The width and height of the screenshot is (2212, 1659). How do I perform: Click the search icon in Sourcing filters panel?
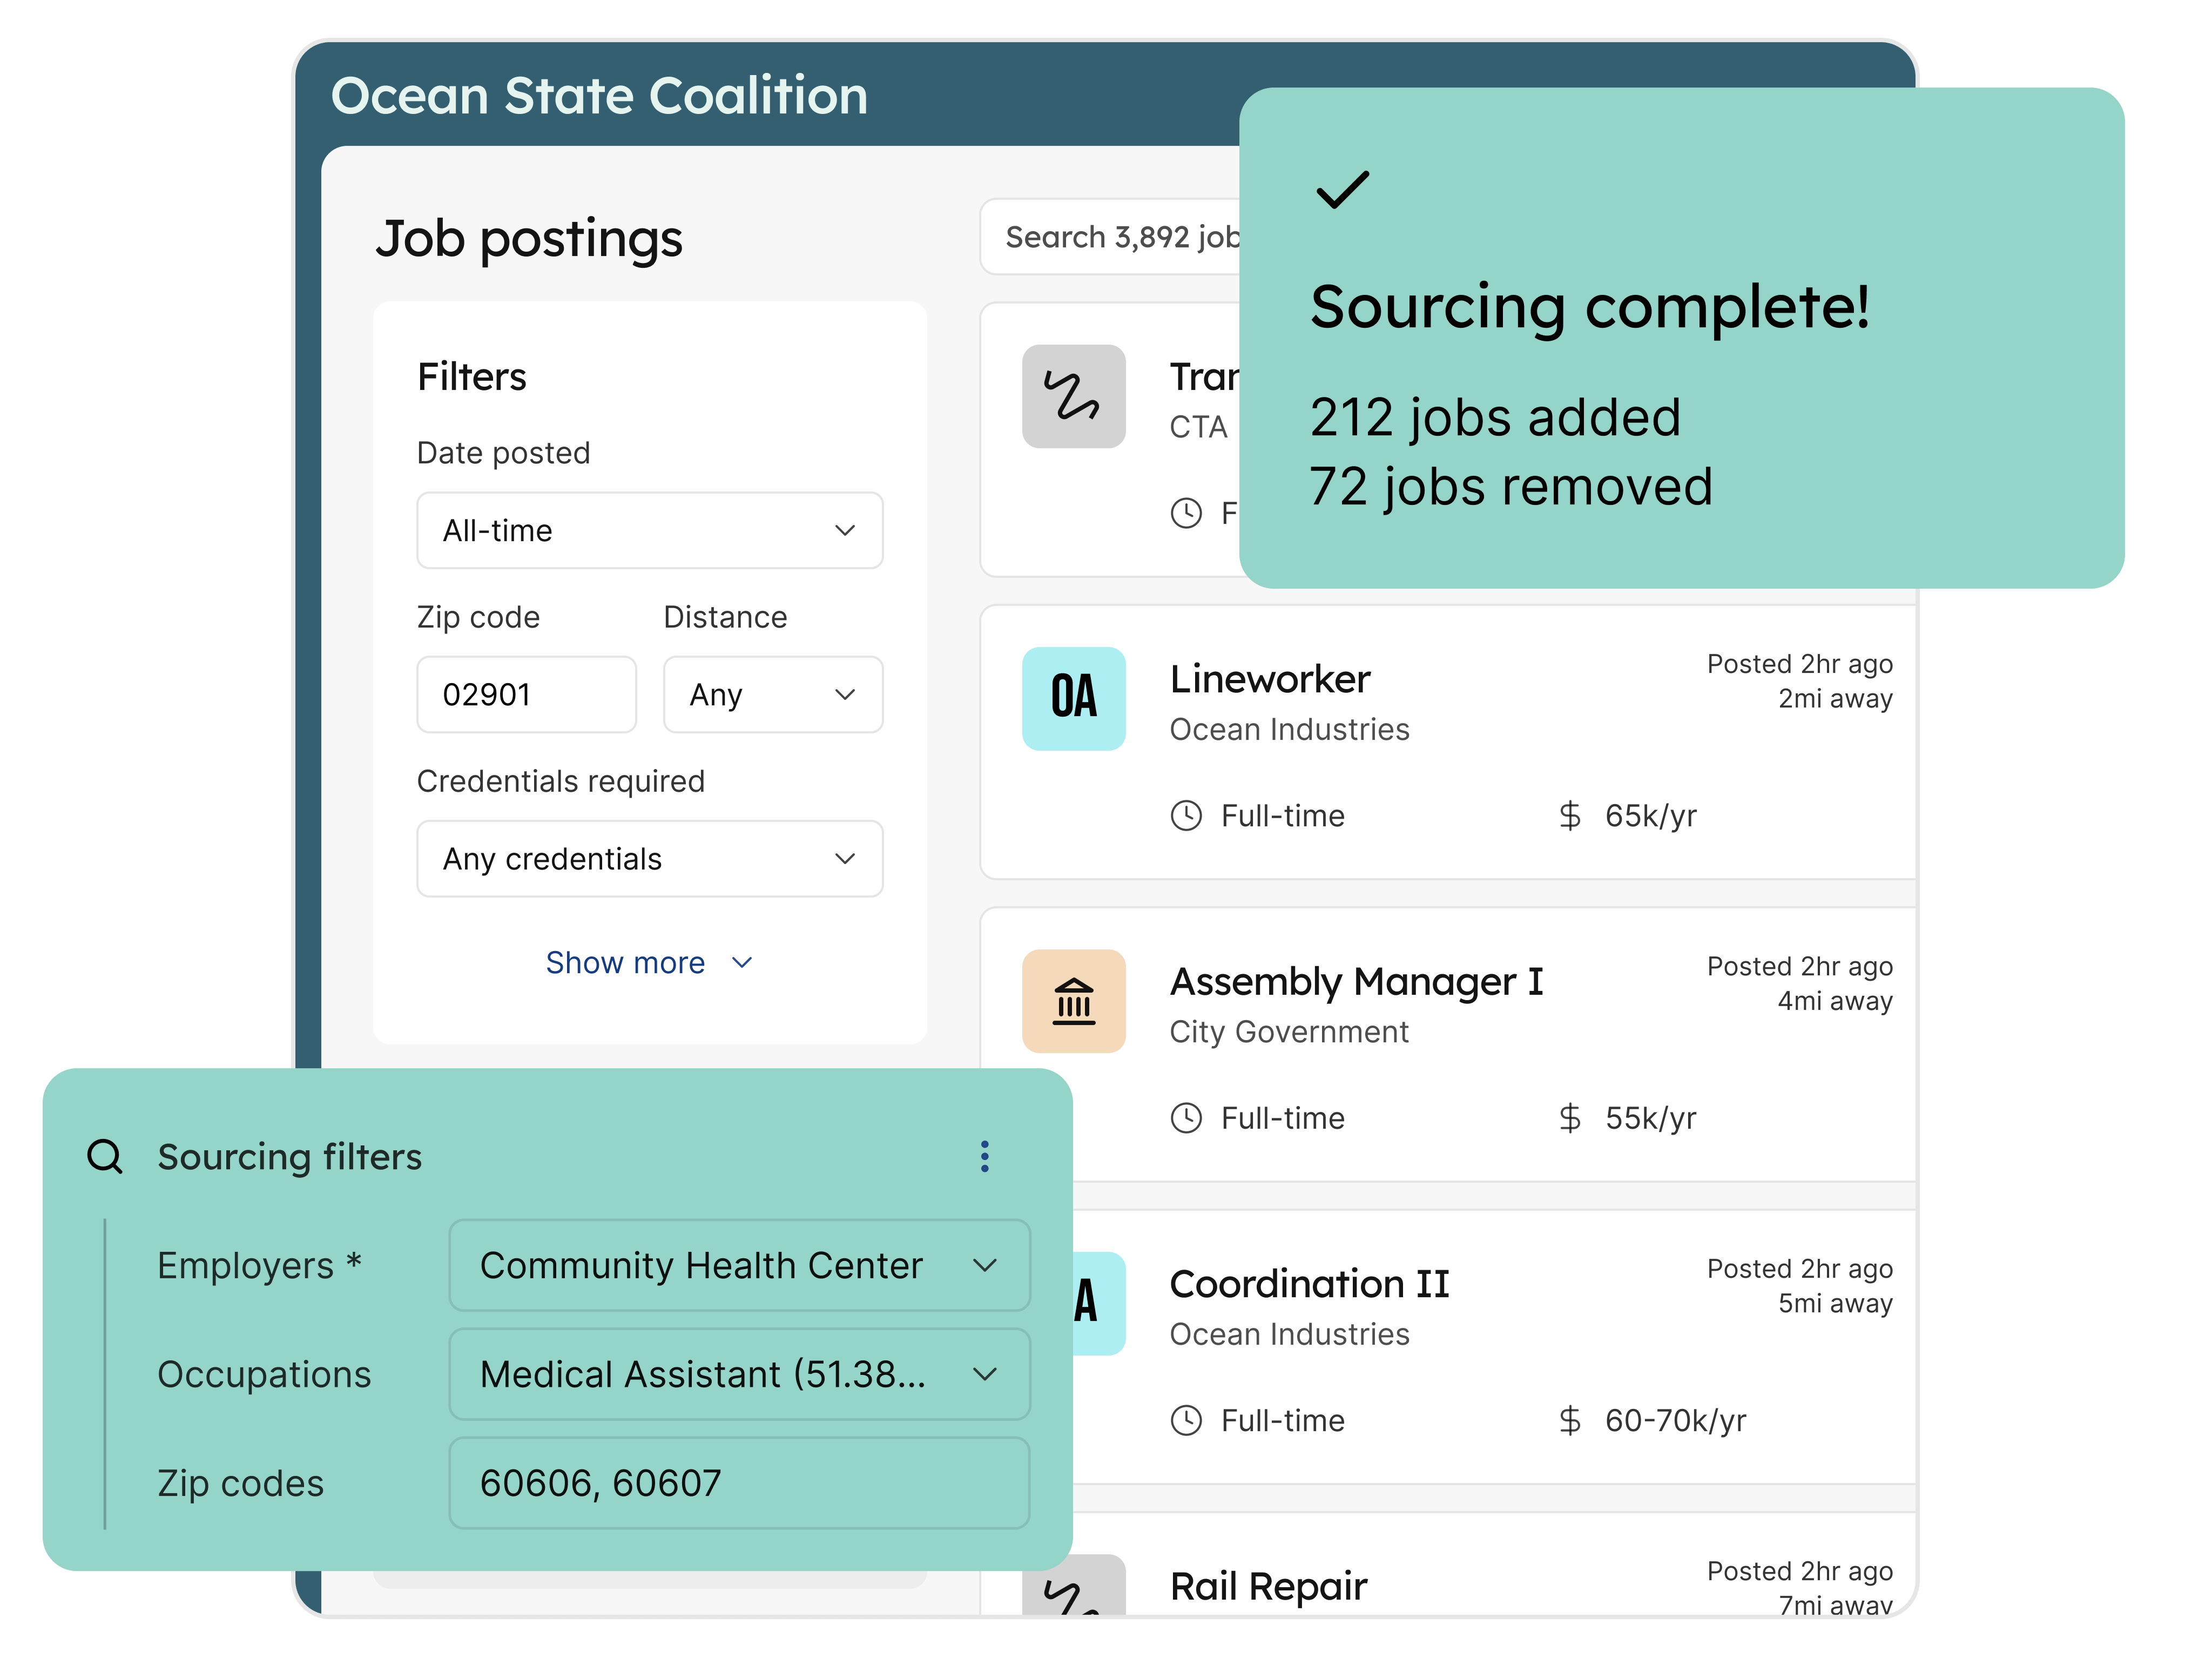click(105, 1157)
